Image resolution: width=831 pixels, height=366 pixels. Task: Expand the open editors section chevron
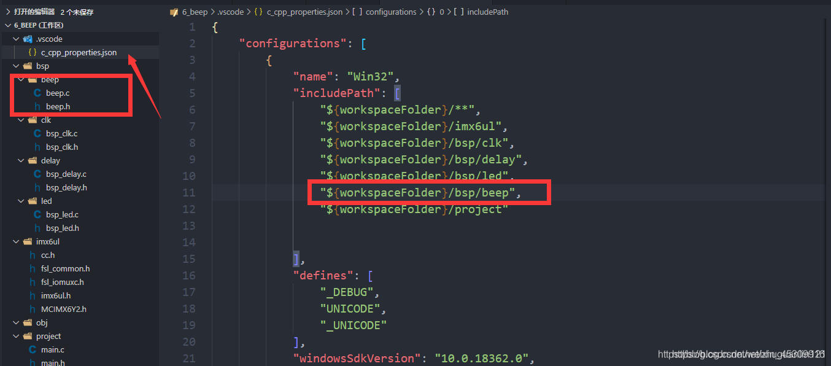click(7, 12)
